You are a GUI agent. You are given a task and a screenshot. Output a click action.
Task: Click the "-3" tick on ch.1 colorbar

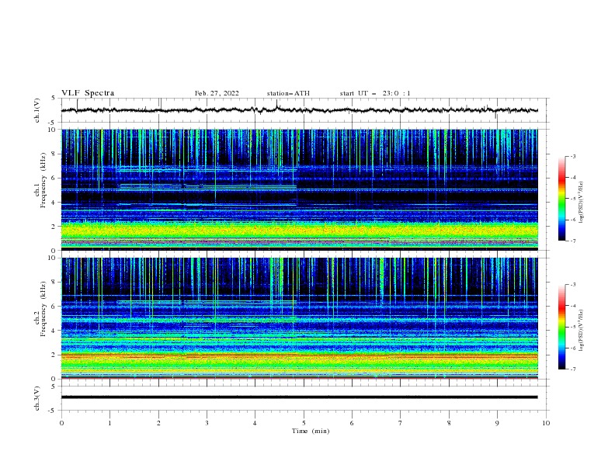pos(572,156)
